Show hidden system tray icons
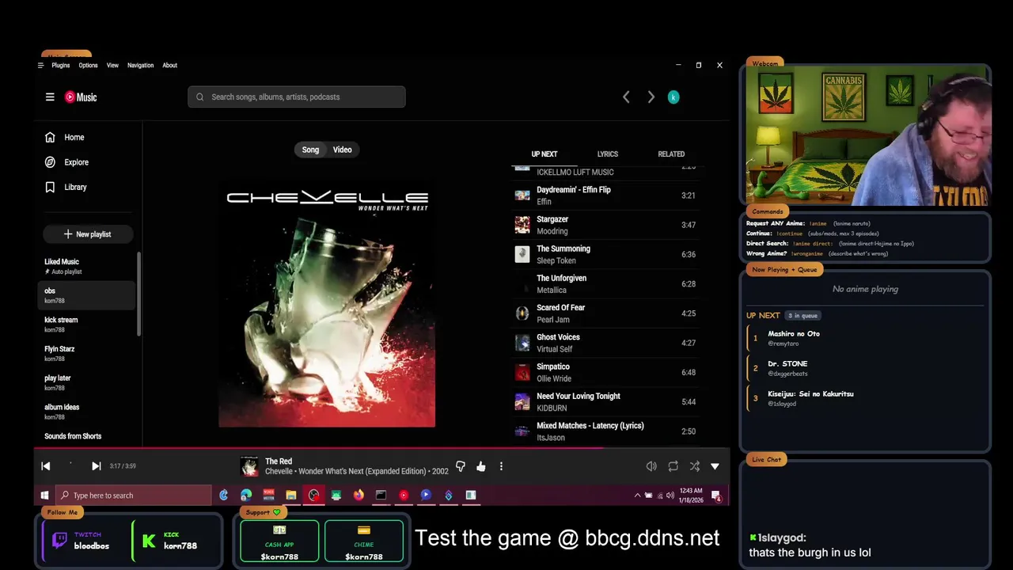 pyautogui.click(x=637, y=496)
